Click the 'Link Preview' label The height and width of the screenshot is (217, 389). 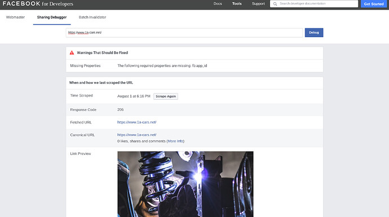(81, 153)
